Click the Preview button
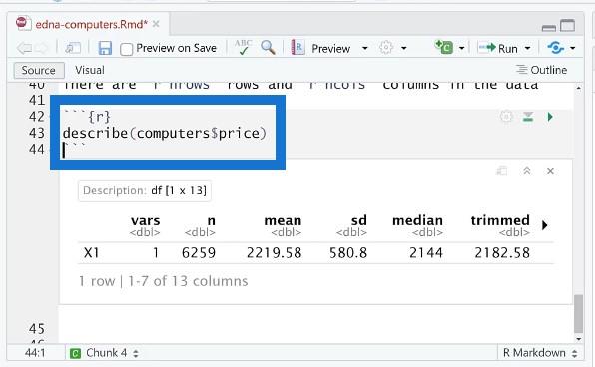 coord(321,48)
